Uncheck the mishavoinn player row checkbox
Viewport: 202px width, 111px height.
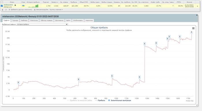tap(2, 6)
